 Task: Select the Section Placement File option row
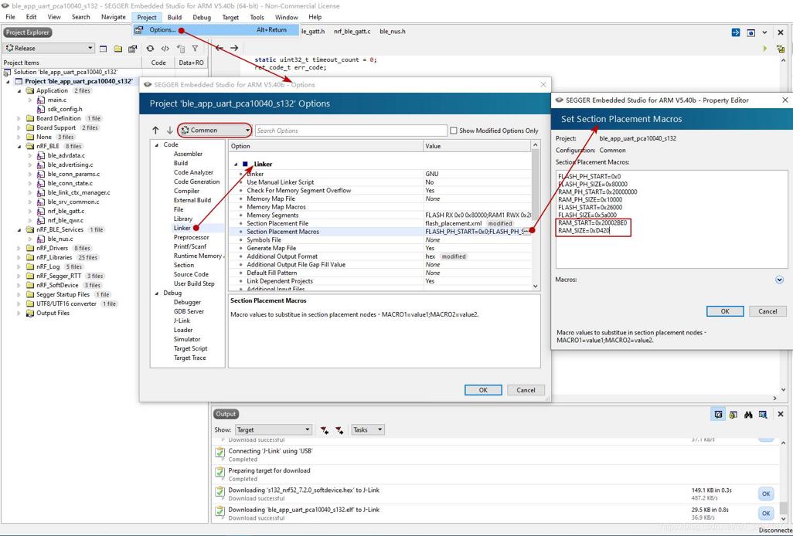point(380,223)
